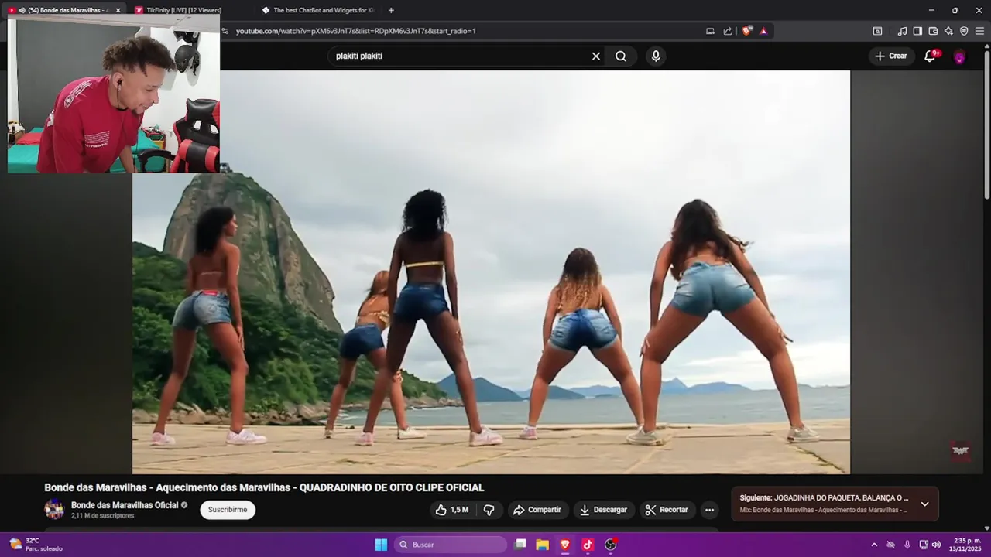Viewport: 991px width, 557px height.
Task: Open the Brave hamburger main menu
Action: 979,31
